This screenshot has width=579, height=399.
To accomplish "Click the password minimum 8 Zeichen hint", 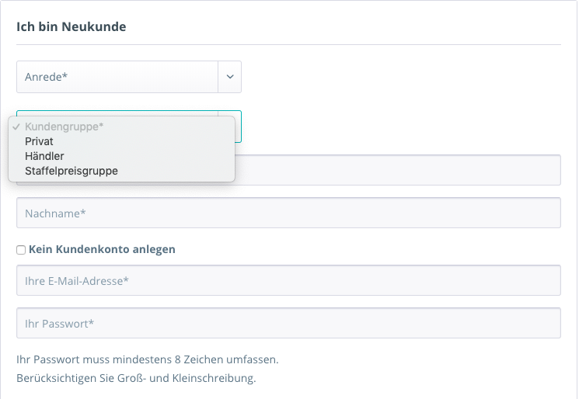I will click(147, 360).
